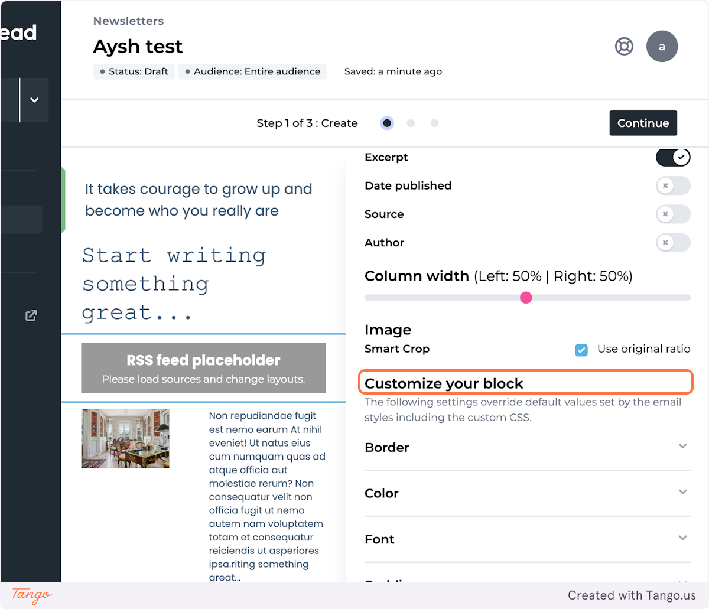Open the sidebar dropdown chevron
This screenshot has width=709, height=609.
click(x=34, y=100)
